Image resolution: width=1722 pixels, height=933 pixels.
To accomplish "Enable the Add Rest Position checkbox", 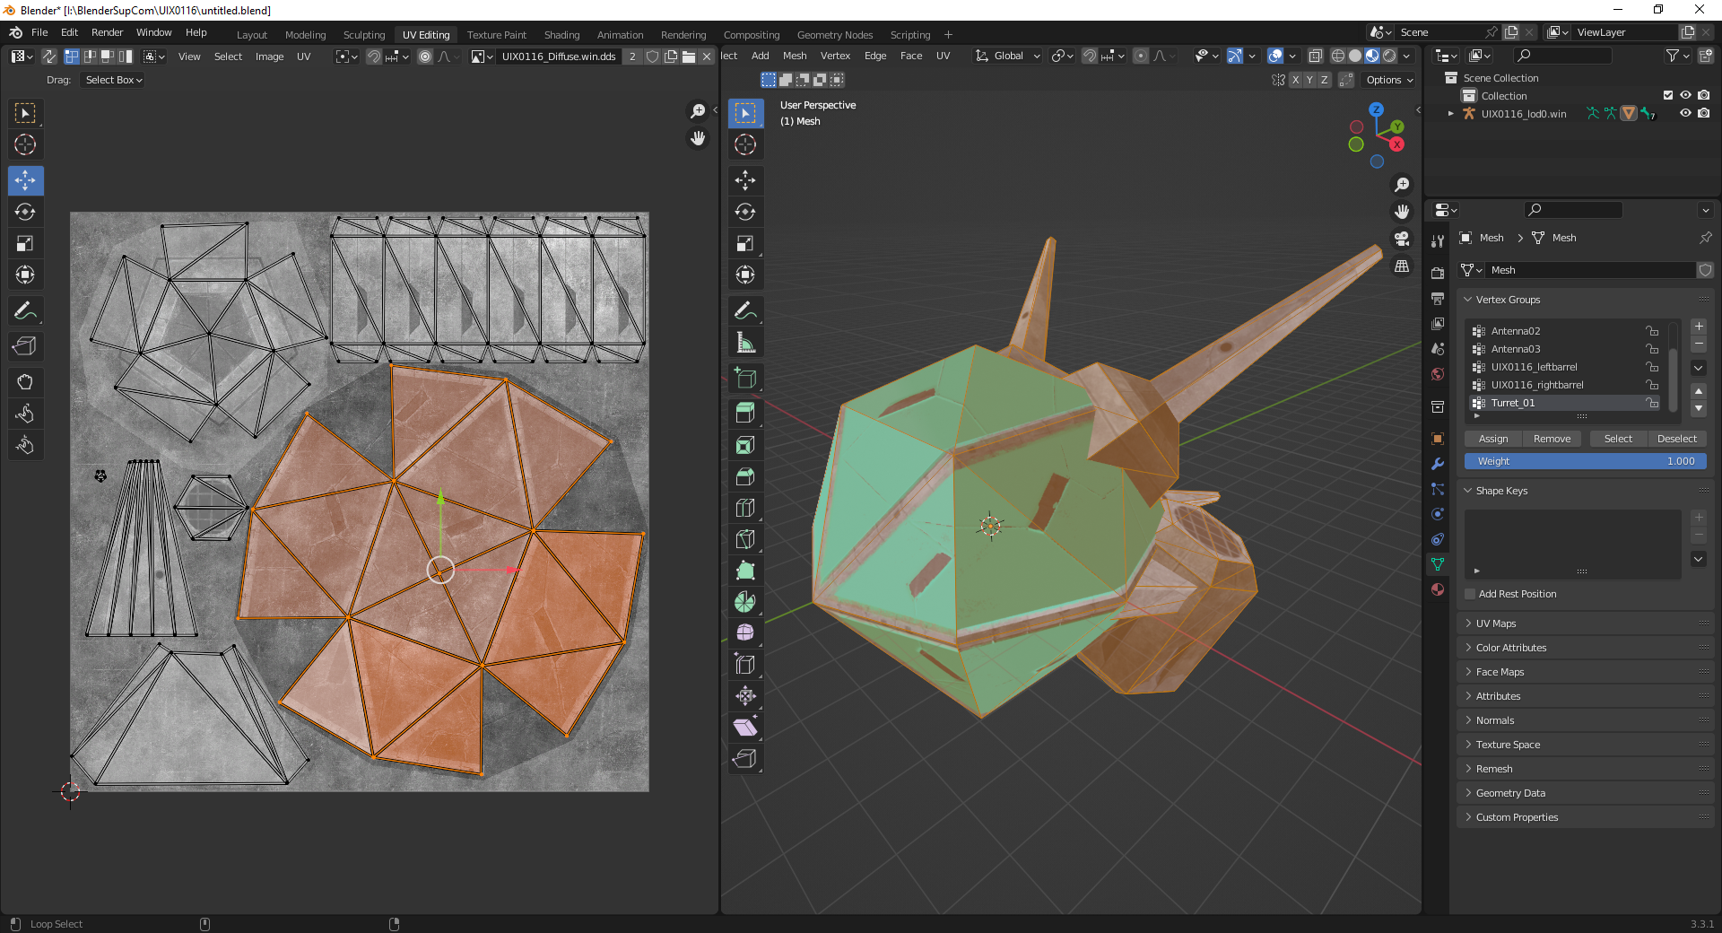I will 1470,594.
